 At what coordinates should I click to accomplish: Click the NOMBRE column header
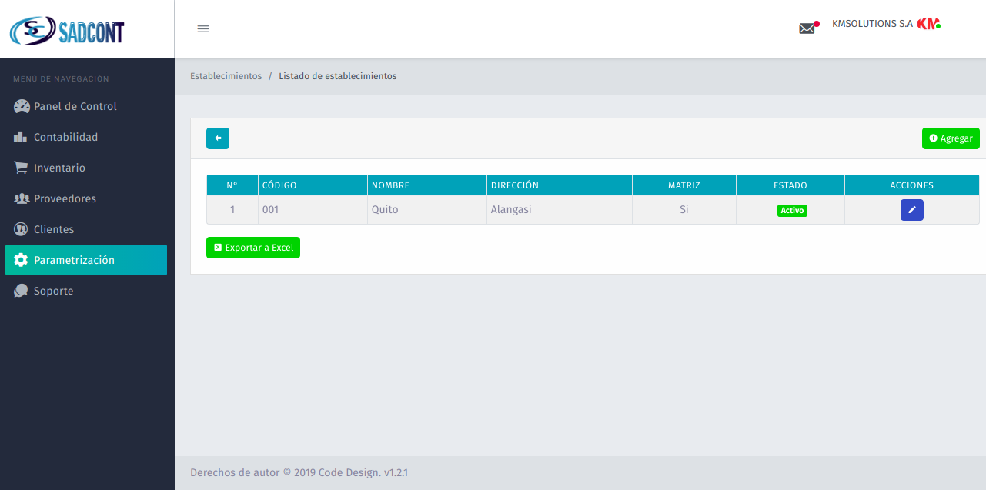[391, 185]
